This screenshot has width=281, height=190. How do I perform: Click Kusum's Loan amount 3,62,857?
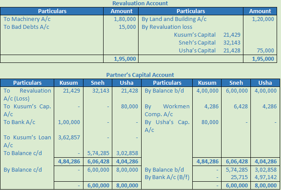point(69,137)
